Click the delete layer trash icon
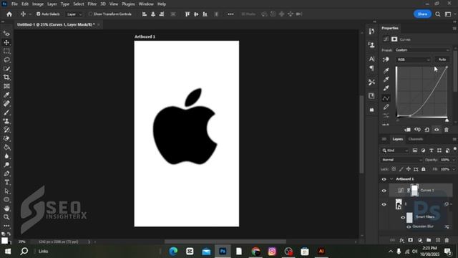The height and width of the screenshot is (258, 458). (447, 240)
